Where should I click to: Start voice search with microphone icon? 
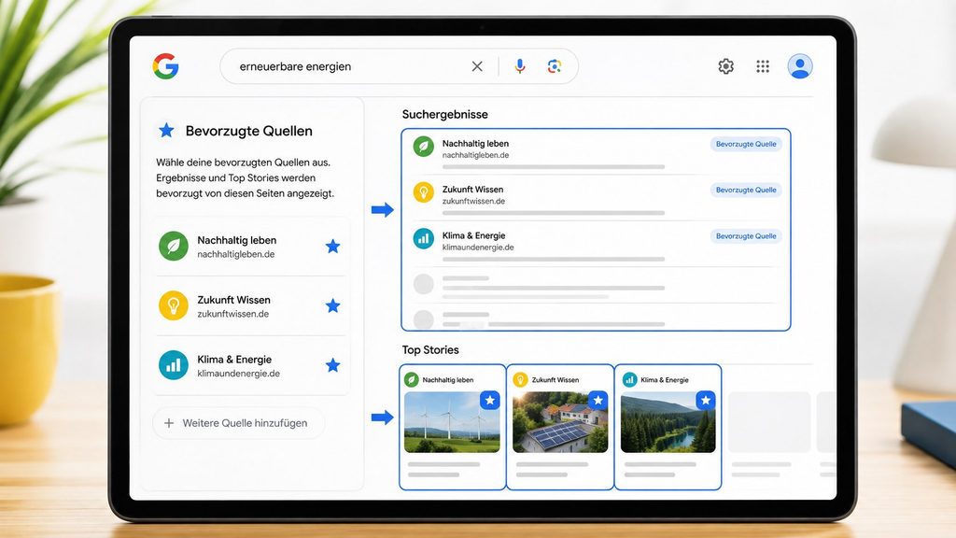[519, 66]
